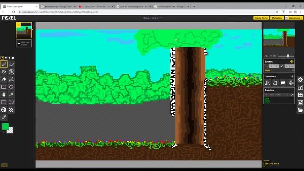304x171 pixels.
Task: Select the Eraser tool
Action: pyautogui.click(x=4, y=79)
